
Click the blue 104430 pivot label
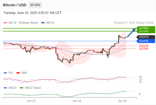tap(146, 41)
